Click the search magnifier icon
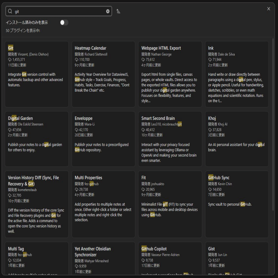278x278 pixels. [x=10, y=11]
